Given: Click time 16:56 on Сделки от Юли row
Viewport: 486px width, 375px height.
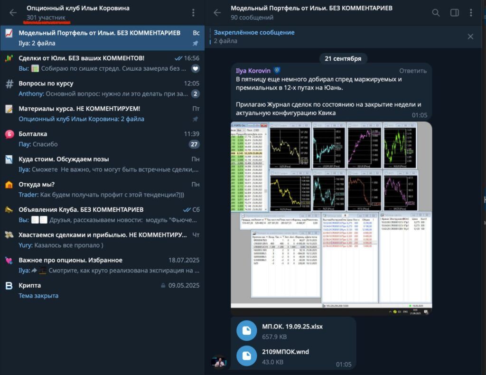Looking at the screenshot, I should coord(192,58).
